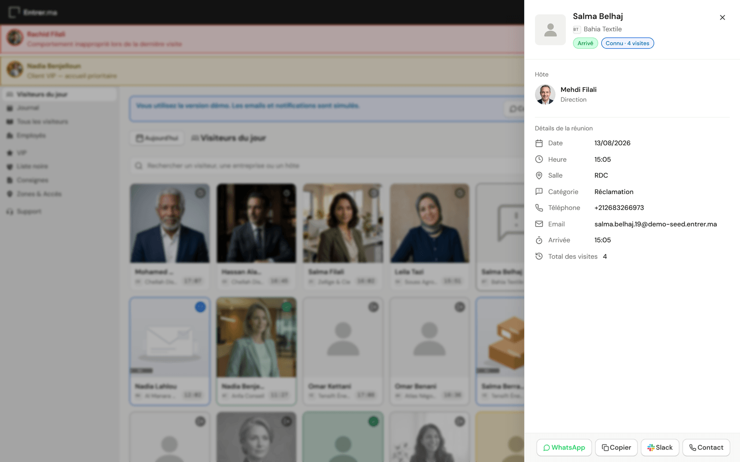The image size is (740, 462).
Task: Select the visitor name "Salma Belhaj"
Action: coord(598,16)
